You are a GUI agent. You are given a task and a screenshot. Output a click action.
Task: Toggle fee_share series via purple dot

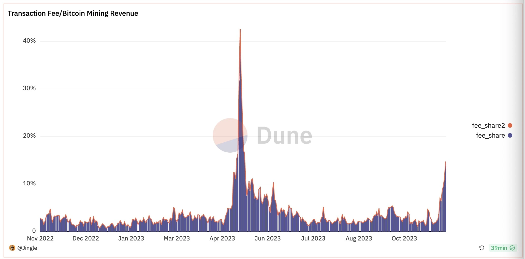point(510,135)
